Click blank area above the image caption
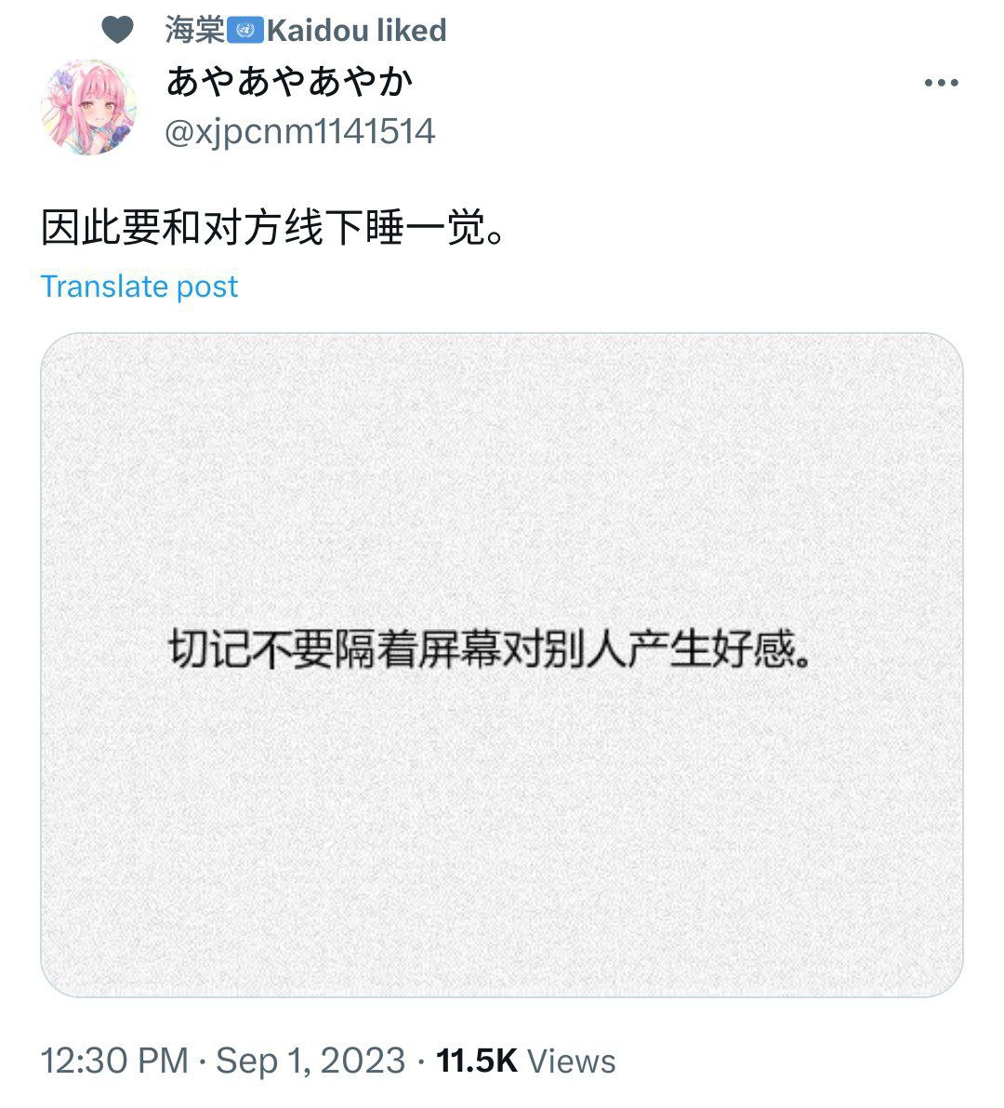1004x1108 pixels. [502, 481]
